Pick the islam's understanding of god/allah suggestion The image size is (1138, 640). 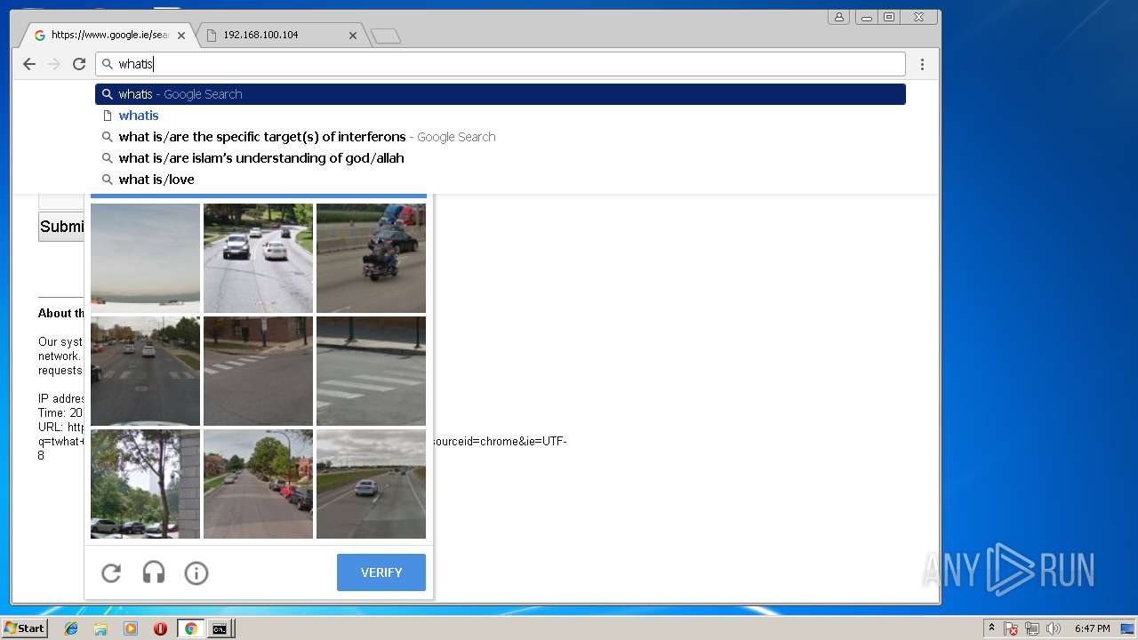501,158
